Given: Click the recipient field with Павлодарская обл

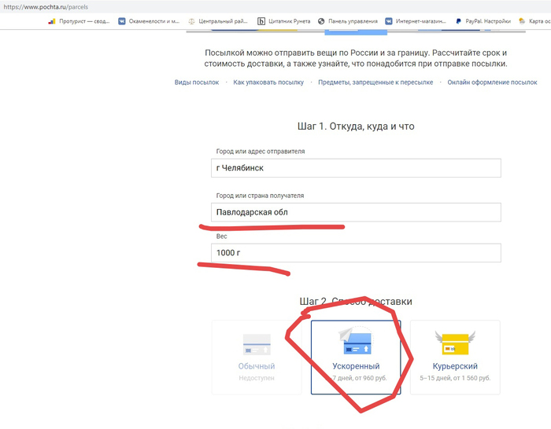Looking at the screenshot, I should click(356, 212).
